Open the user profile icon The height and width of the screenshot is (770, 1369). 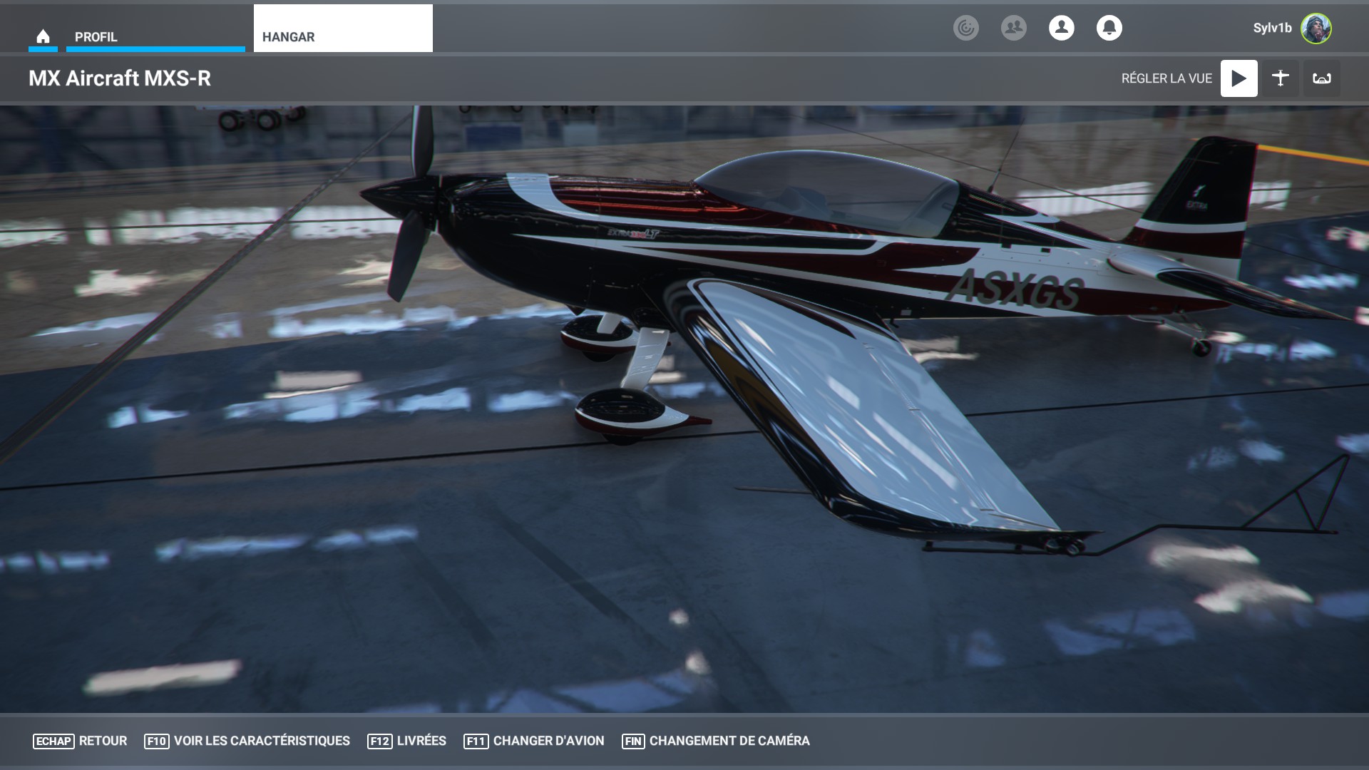(x=1062, y=28)
